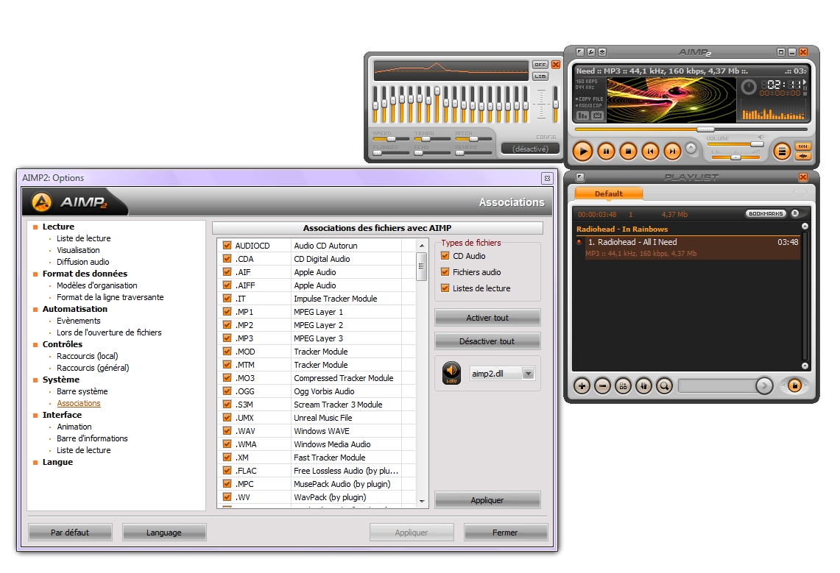Click the Fermer button
The image size is (840, 573).
click(505, 533)
